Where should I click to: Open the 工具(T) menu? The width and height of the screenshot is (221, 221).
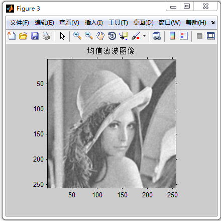coord(118,23)
